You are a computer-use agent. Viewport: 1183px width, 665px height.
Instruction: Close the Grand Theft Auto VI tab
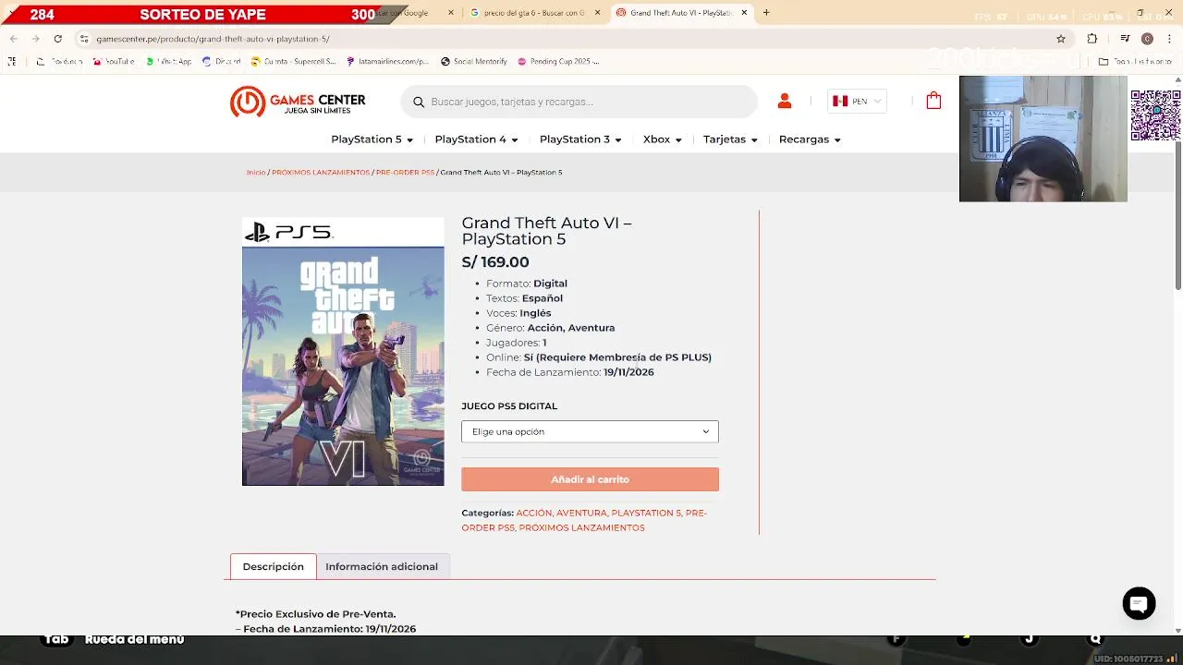(743, 13)
